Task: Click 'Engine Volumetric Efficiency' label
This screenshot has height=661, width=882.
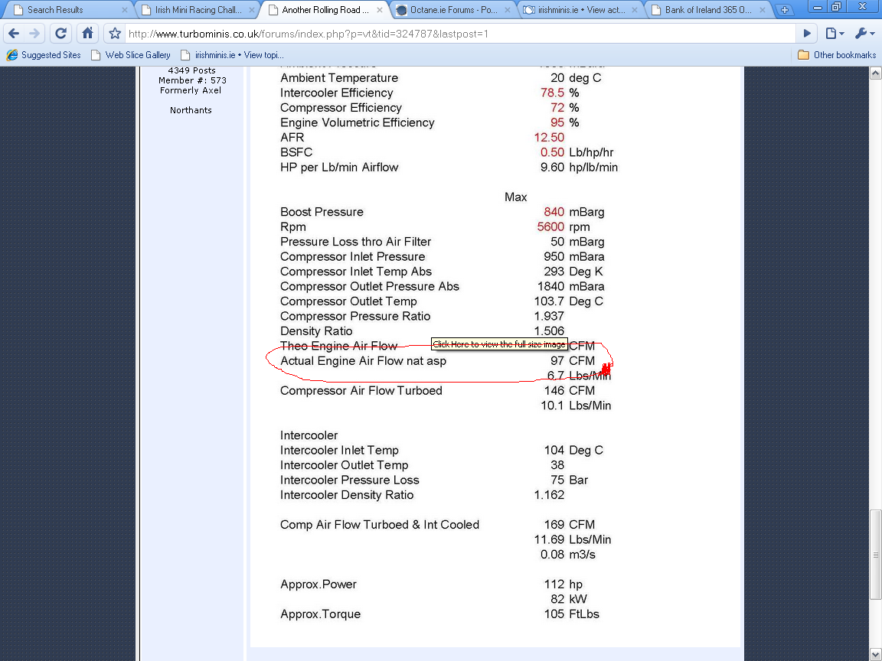Action: pyautogui.click(x=358, y=122)
